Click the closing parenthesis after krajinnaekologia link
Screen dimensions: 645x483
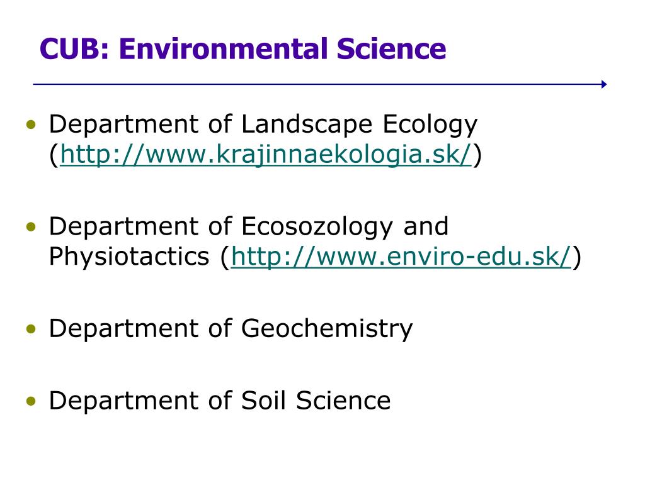477,155
